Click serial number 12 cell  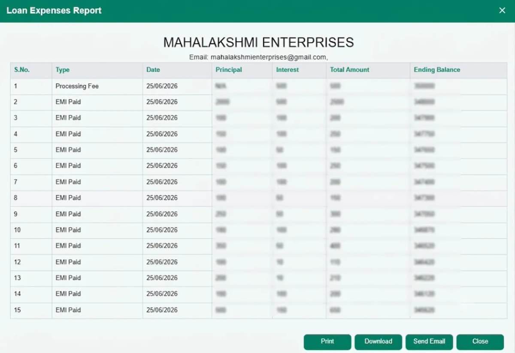point(31,262)
